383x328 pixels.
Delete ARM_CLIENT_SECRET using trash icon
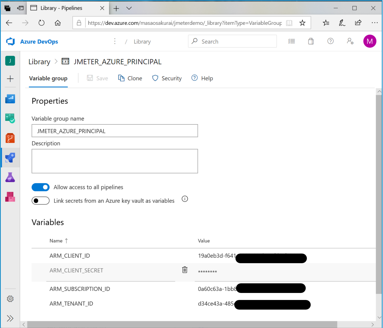[185, 270]
